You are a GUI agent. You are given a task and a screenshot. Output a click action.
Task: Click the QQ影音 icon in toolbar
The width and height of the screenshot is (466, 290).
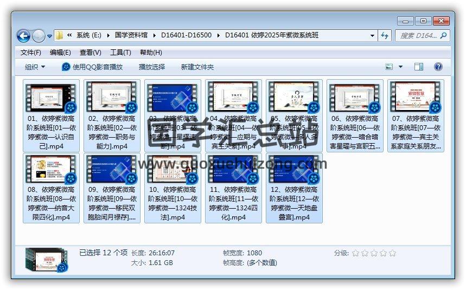(66, 67)
